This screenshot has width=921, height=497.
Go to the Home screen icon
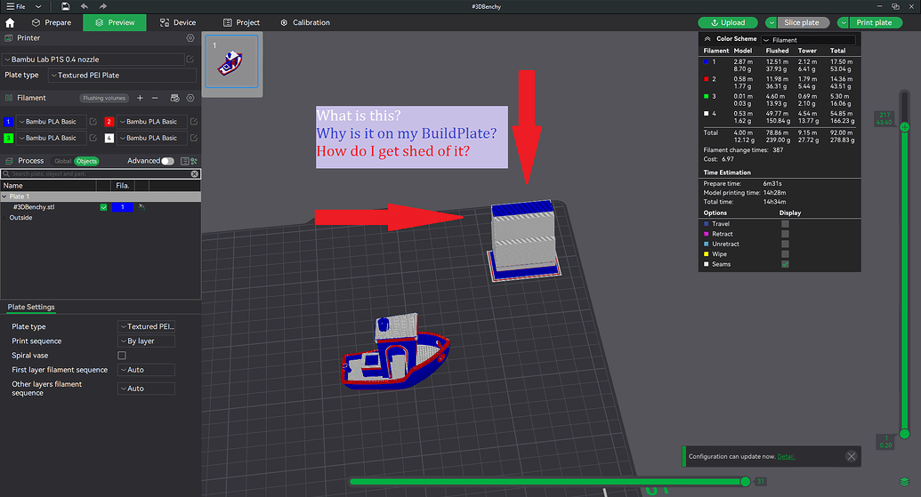click(10, 22)
